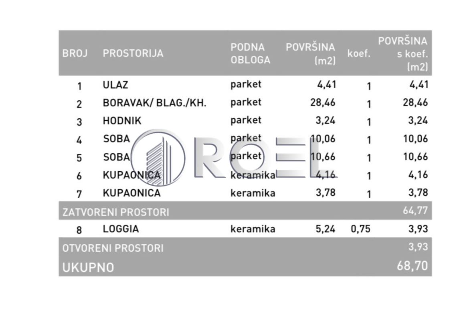Click the closed spaces total 64,77

415,211
